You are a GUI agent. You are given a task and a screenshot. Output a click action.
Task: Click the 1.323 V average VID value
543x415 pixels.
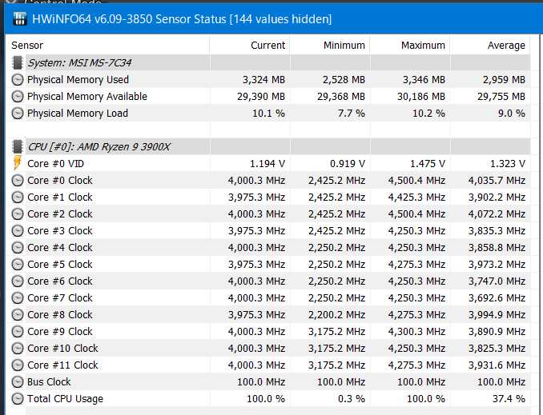click(x=508, y=164)
